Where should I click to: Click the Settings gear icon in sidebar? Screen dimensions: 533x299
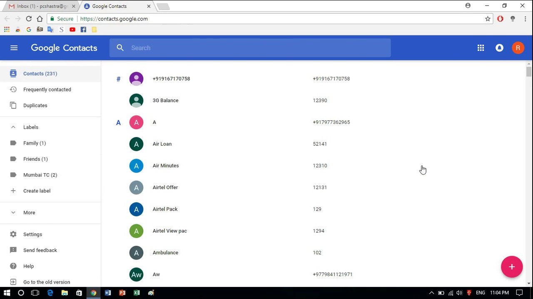[x=13, y=234]
